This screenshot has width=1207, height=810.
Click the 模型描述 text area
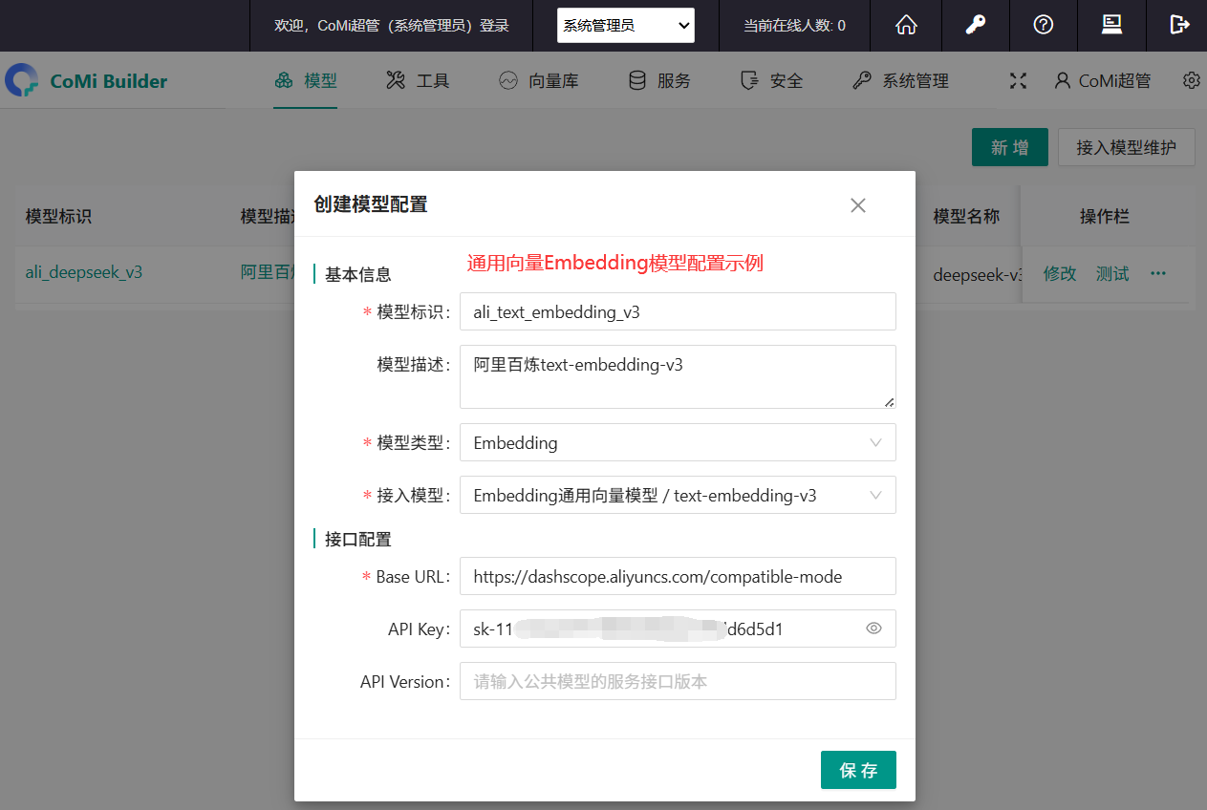pos(678,377)
